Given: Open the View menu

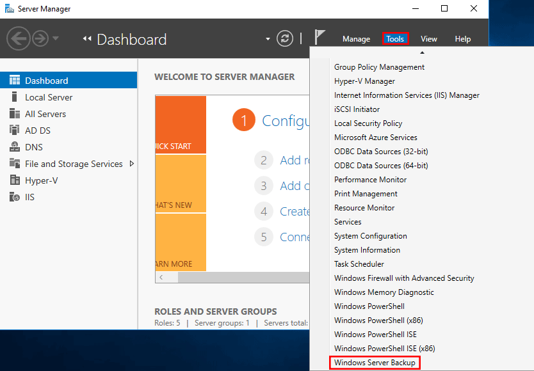Looking at the screenshot, I should point(429,39).
